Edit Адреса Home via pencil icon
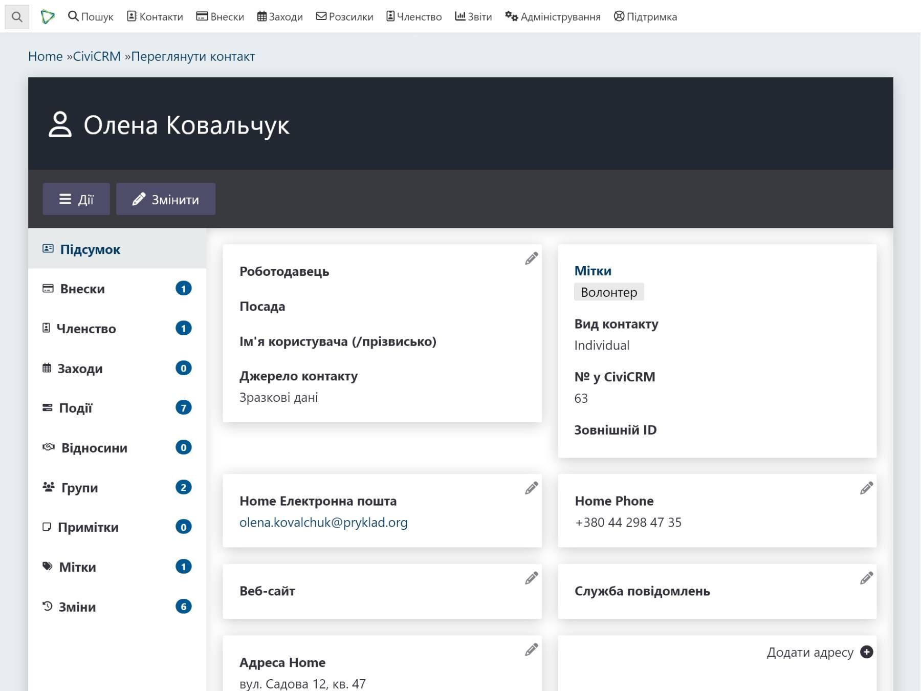The height and width of the screenshot is (691, 921). click(x=532, y=650)
